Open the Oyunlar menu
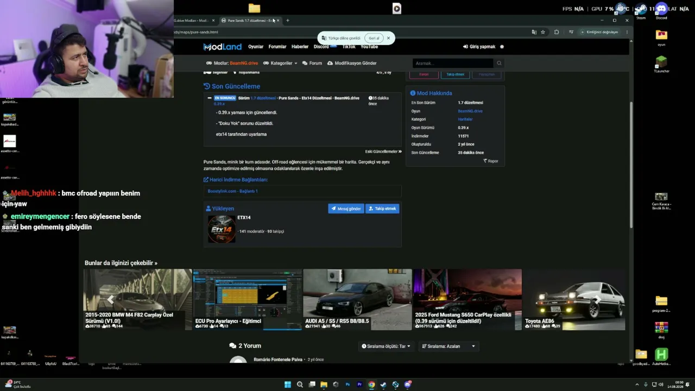The height and width of the screenshot is (391, 695). (x=256, y=47)
